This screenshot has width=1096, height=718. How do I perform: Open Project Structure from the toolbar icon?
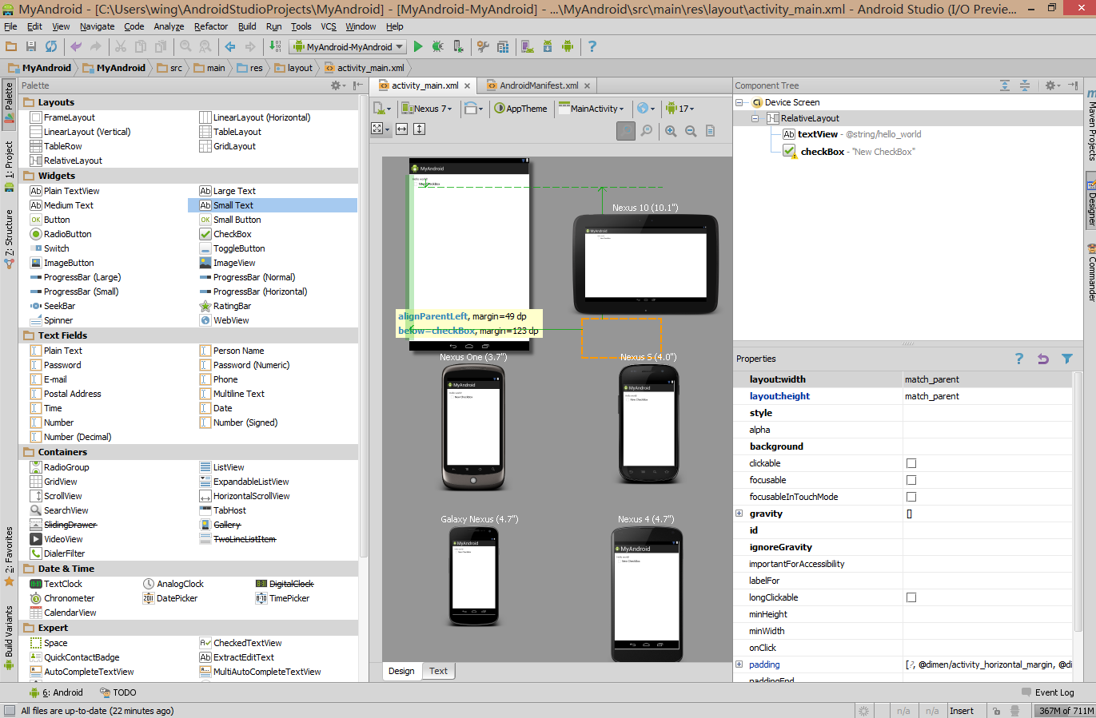click(x=503, y=46)
